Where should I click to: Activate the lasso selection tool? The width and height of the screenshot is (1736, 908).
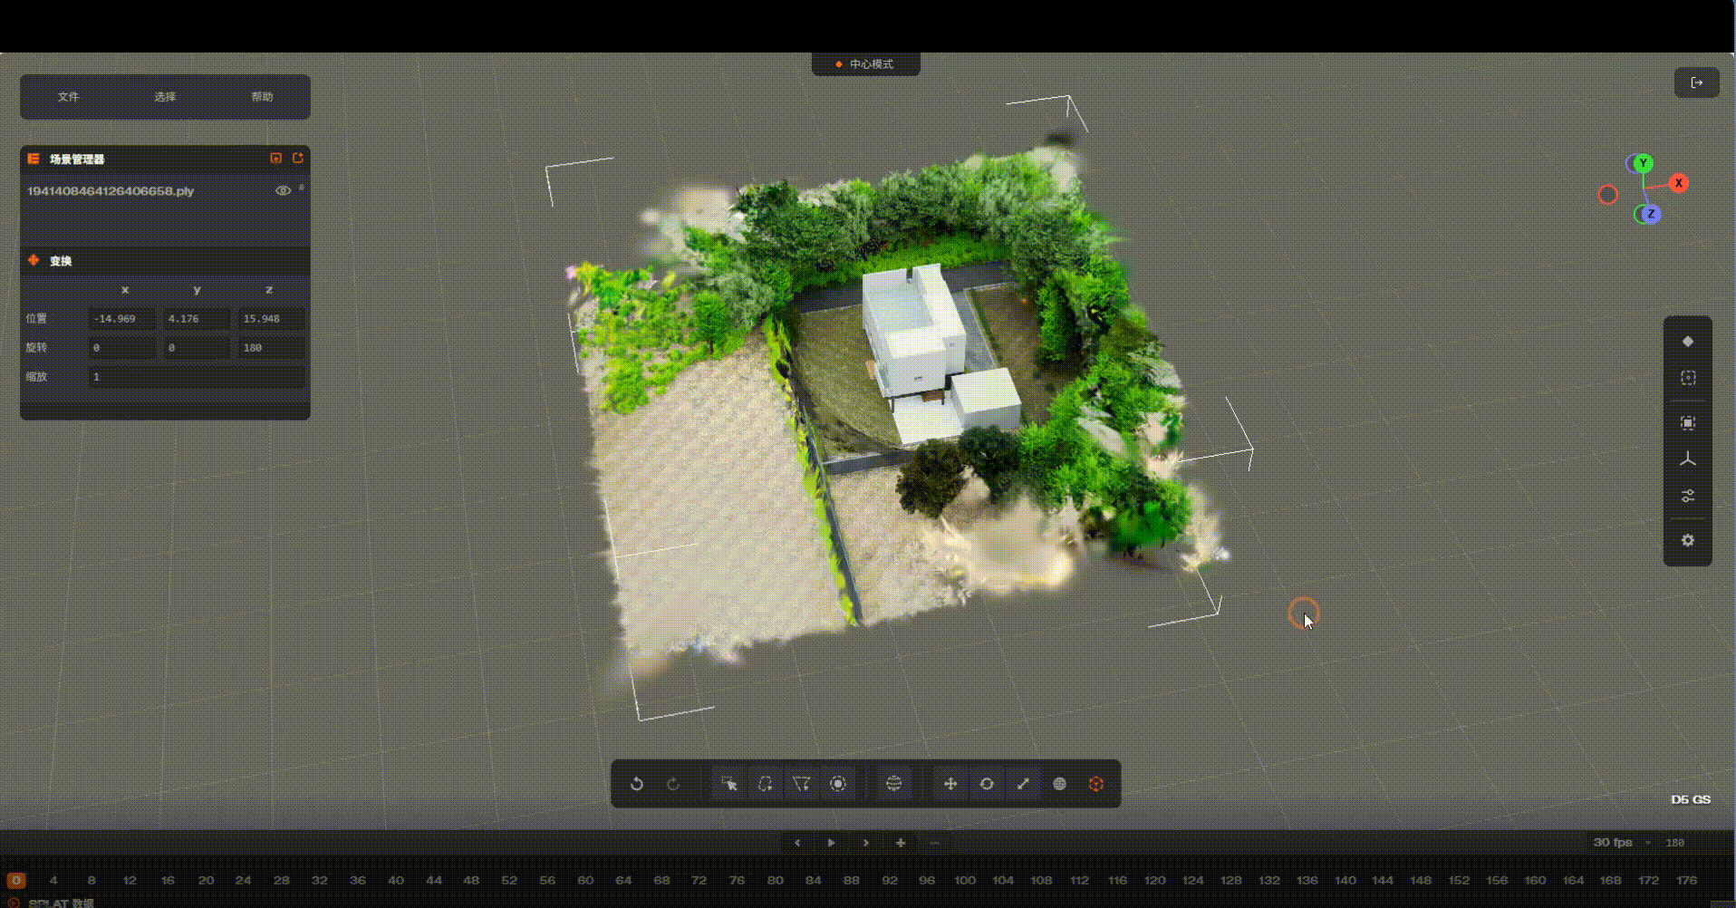click(765, 784)
